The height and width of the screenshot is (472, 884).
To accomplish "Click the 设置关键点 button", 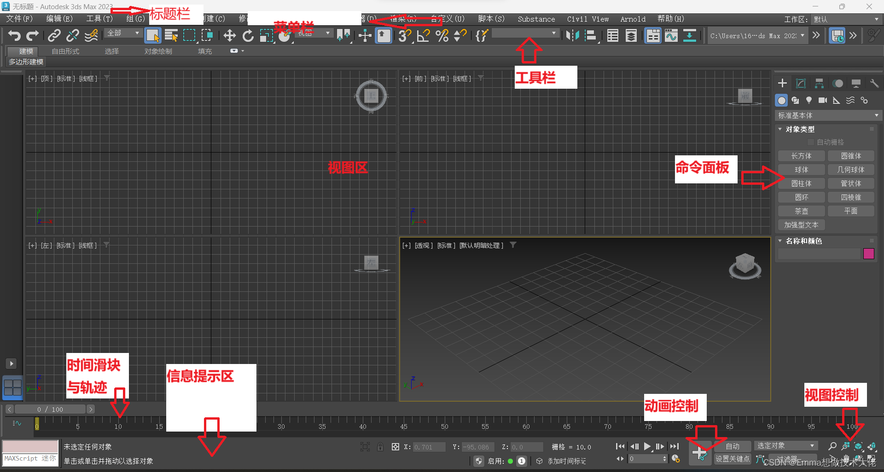I will [x=733, y=459].
